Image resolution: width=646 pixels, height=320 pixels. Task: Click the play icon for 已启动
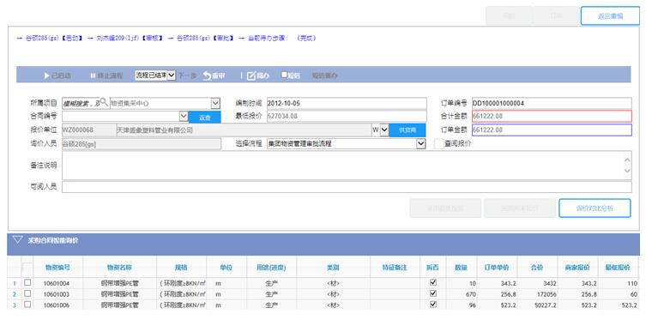[47, 75]
